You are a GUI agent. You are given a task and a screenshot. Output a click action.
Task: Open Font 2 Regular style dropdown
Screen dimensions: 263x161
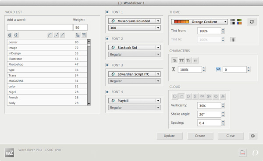[x=135, y=54]
